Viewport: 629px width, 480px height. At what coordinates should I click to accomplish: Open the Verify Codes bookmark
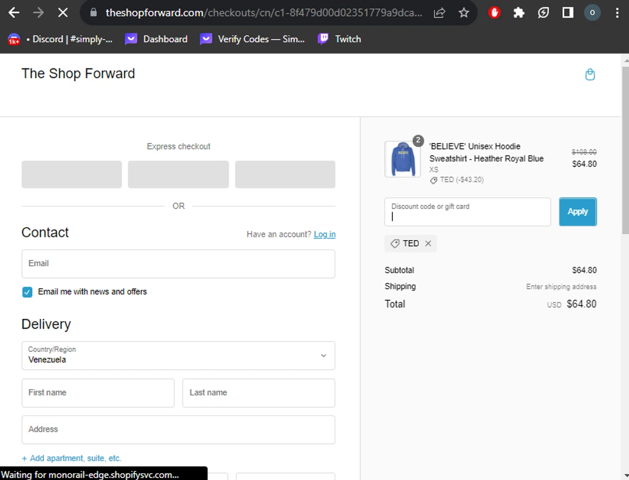pos(253,39)
